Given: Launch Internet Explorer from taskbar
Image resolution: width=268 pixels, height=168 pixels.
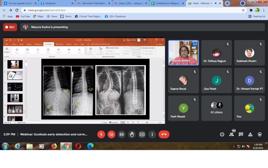Looking at the screenshot, I should click(x=18, y=146).
